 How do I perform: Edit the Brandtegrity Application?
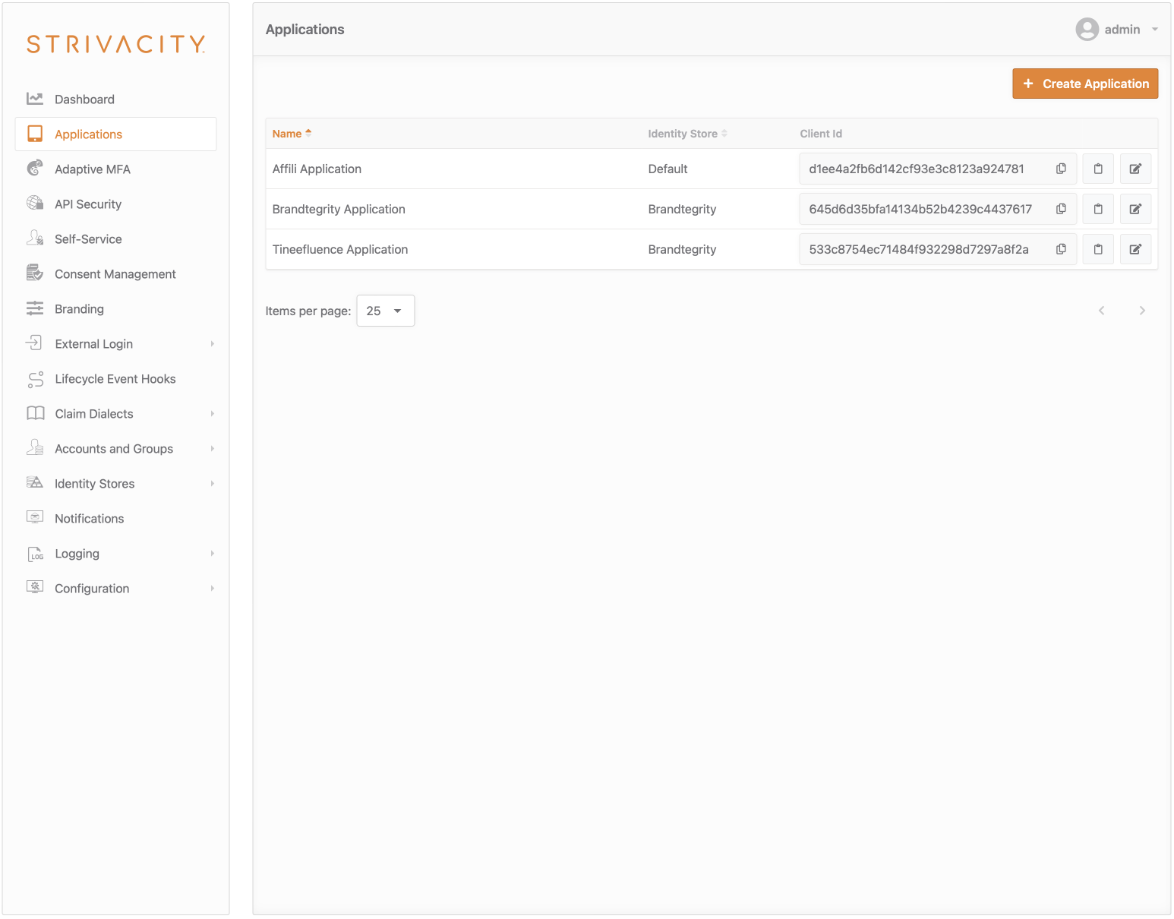(1135, 209)
